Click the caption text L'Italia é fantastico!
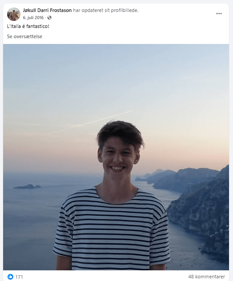Screen dimensions: 233x281 [x=28, y=26]
